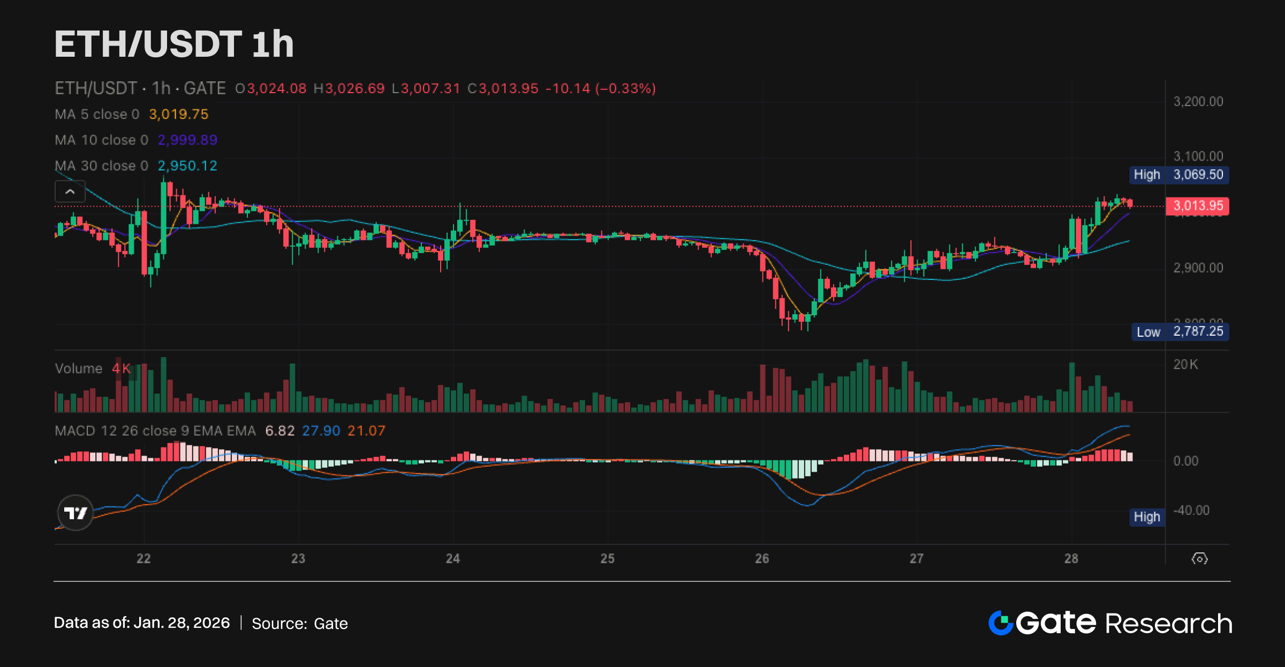The height and width of the screenshot is (667, 1285).
Task: Collapse the indicator legend chevron
Action: [x=70, y=192]
